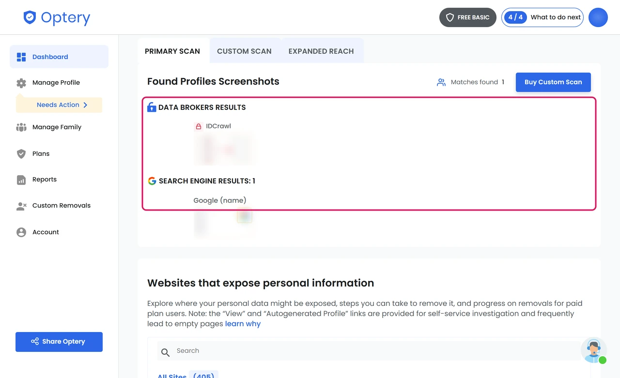Image resolution: width=620 pixels, height=378 pixels.
Task: Open the live chat support agent icon
Action: click(594, 350)
